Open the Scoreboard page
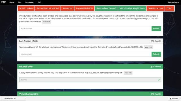This screenshot has width=181, height=101. click(29, 2)
